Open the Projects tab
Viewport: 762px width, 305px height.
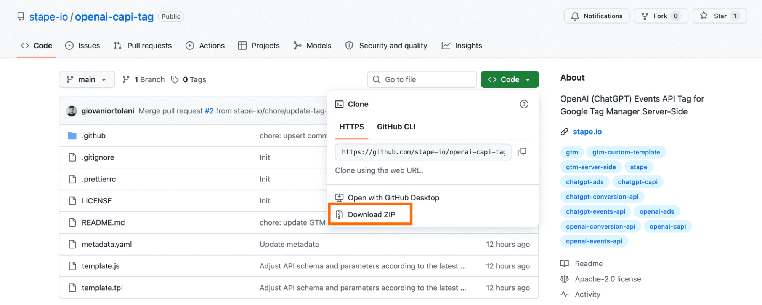click(259, 46)
